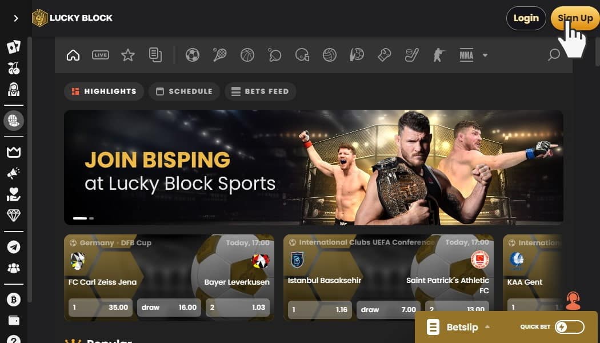Image resolution: width=600 pixels, height=343 pixels.
Task: Expand more sports dropdown arrow beside MMA
Action: coord(485,55)
